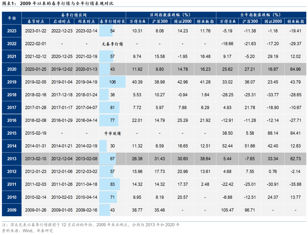Click the 春季行情区间 group header

coord(74,15)
